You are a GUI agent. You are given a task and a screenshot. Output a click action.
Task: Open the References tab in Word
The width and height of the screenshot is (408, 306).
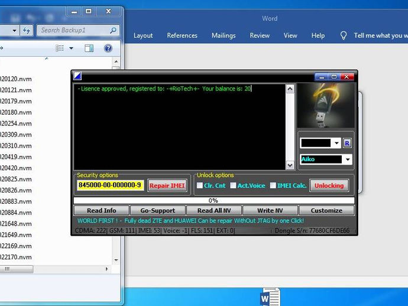point(182,35)
